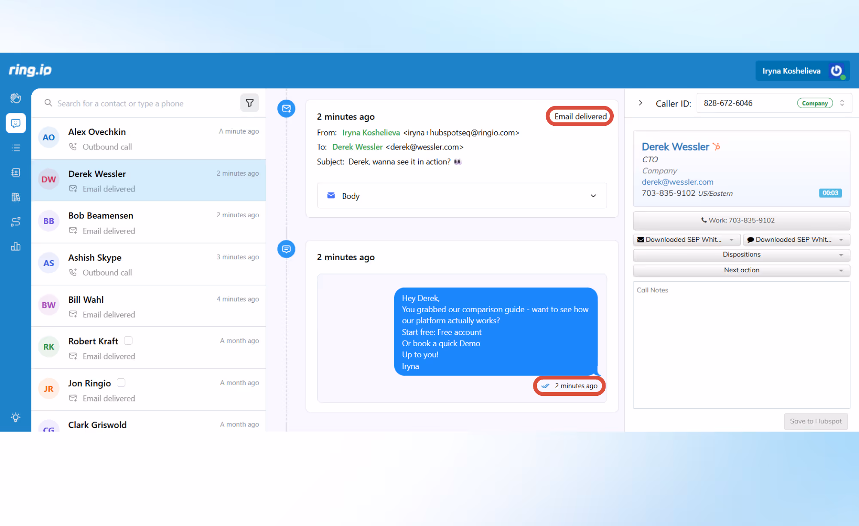Toggle the checkbox next to Robert Kraft
859x526 pixels.
tap(128, 341)
